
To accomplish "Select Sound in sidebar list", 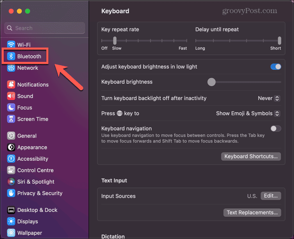I will click(x=25, y=96).
